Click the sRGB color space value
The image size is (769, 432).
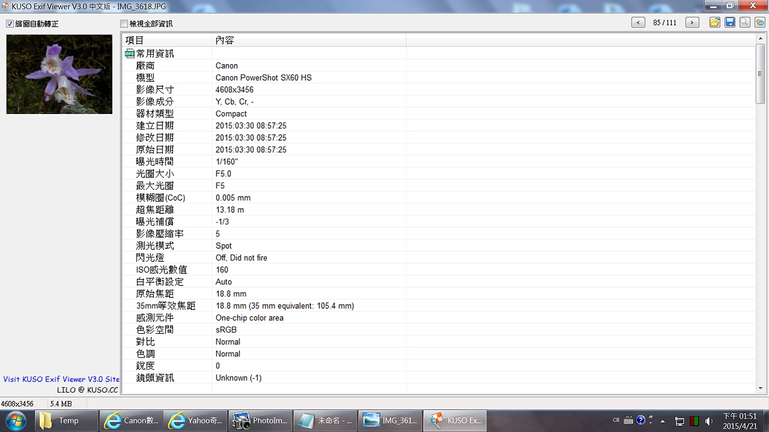pyautogui.click(x=226, y=330)
